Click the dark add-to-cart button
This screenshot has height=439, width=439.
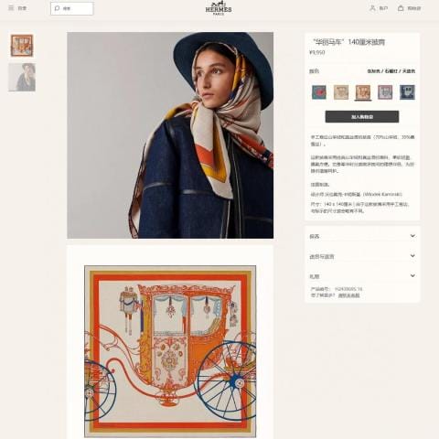point(362,117)
